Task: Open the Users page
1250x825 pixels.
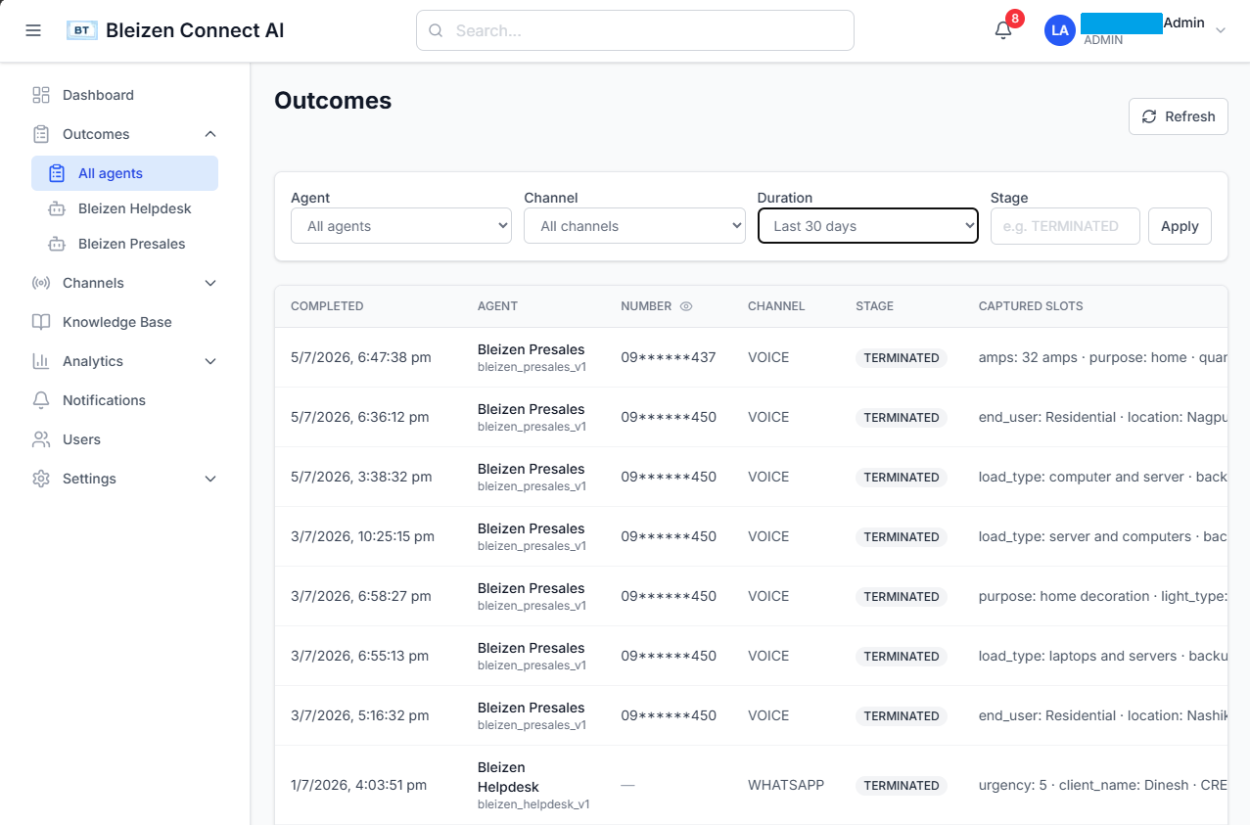Action: pyautogui.click(x=125, y=439)
